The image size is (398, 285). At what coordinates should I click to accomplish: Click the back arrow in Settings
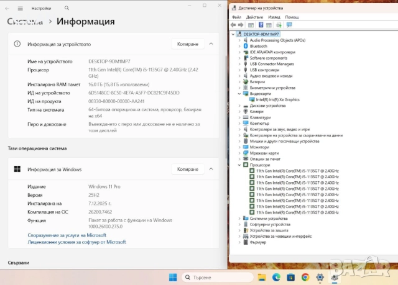[x=7, y=8]
